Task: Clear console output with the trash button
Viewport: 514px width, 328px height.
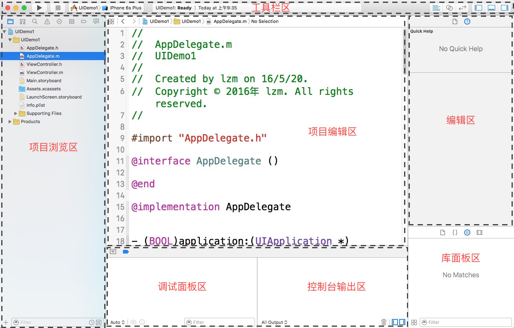Action: coord(384,322)
